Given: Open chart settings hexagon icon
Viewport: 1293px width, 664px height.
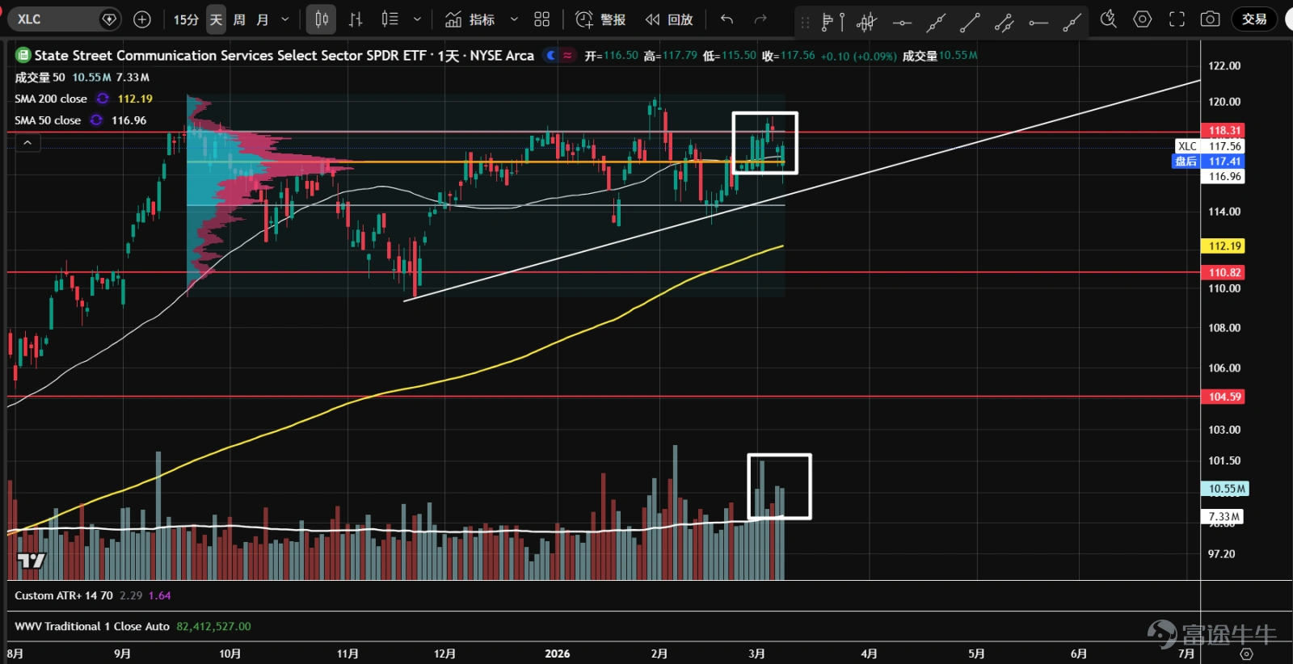Looking at the screenshot, I should 1143,19.
